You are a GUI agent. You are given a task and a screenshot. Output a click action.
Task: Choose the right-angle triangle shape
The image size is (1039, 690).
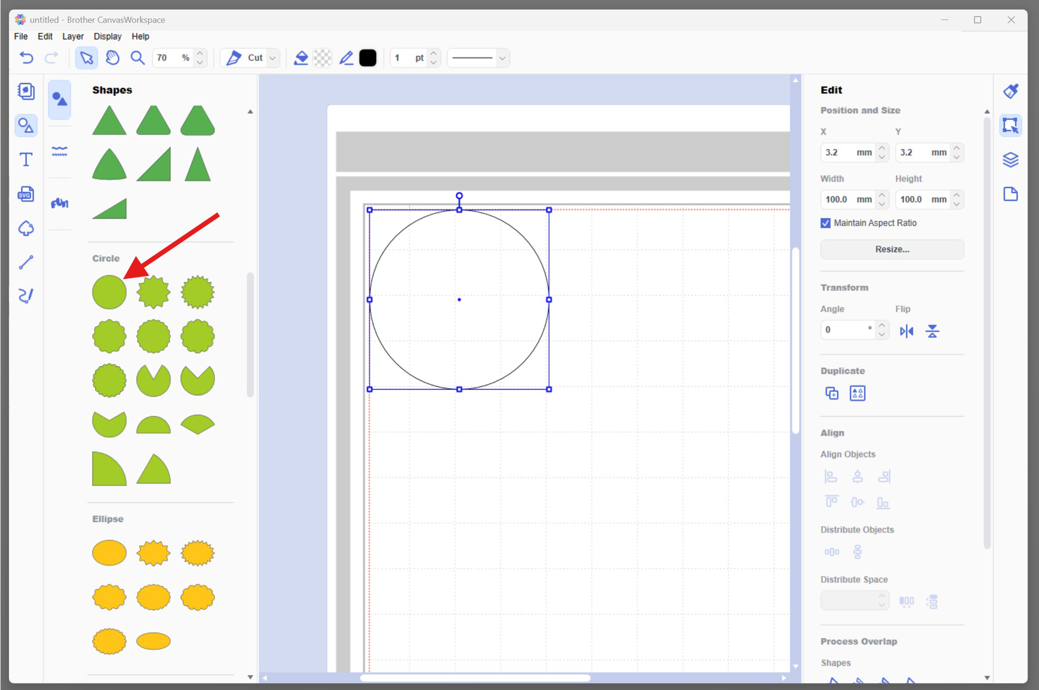click(x=153, y=164)
